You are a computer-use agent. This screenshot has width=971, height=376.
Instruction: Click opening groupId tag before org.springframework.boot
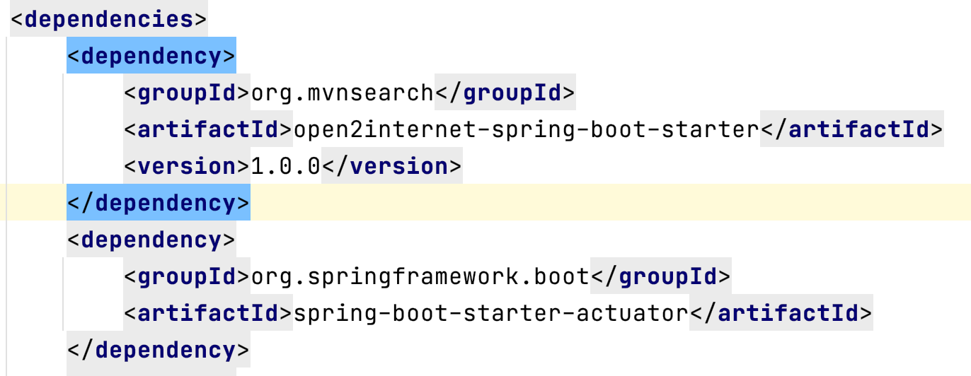pos(188,276)
